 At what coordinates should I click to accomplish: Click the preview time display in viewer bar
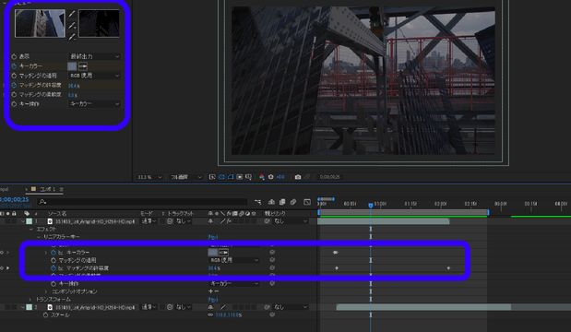[329, 177]
